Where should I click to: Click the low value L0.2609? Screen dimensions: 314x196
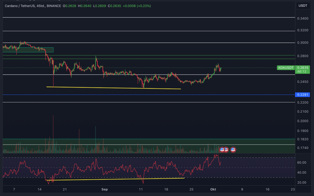pos(99,6)
